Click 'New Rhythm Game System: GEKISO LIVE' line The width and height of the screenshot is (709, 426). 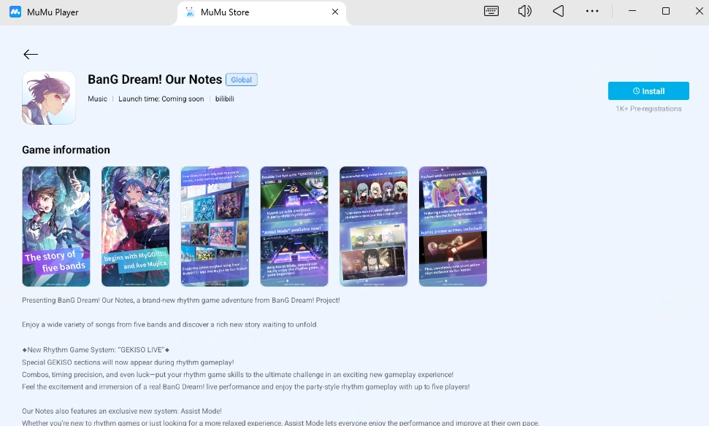coord(96,349)
